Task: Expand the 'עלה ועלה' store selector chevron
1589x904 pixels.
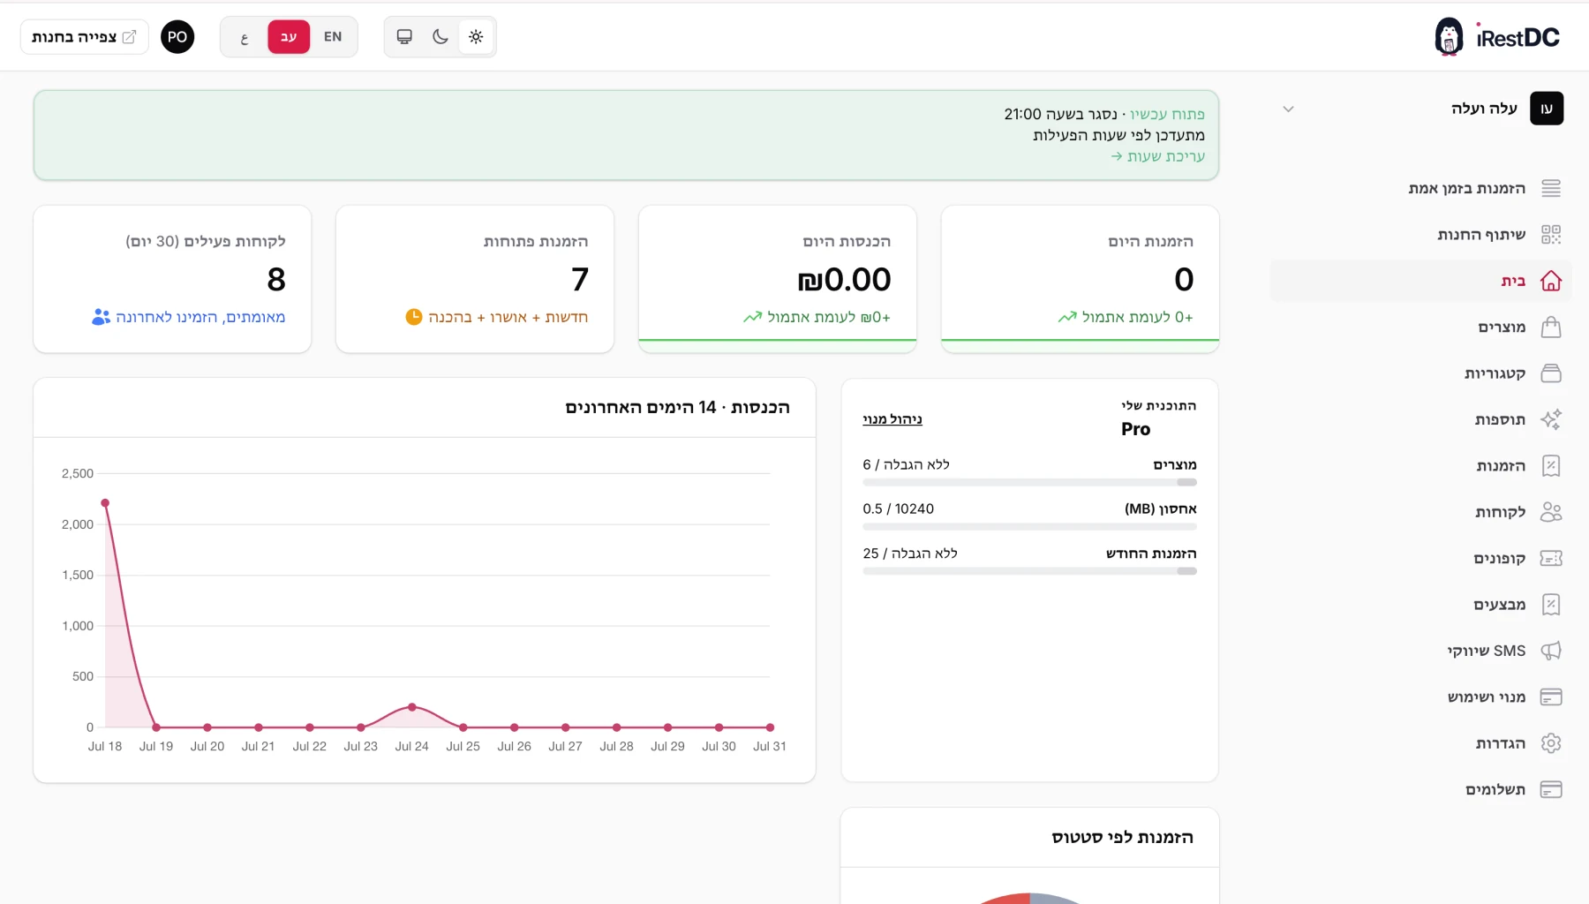Action: point(1288,109)
